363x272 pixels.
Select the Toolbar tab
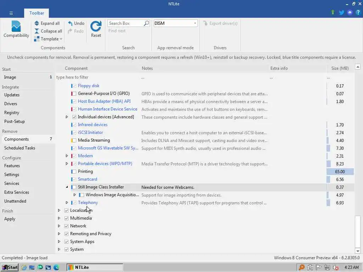click(x=37, y=13)
